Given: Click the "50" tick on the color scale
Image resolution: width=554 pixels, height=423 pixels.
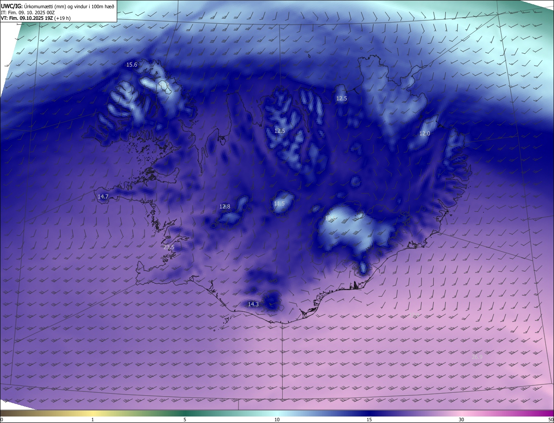Looking at the screenshot, I should tap(551, 420).
